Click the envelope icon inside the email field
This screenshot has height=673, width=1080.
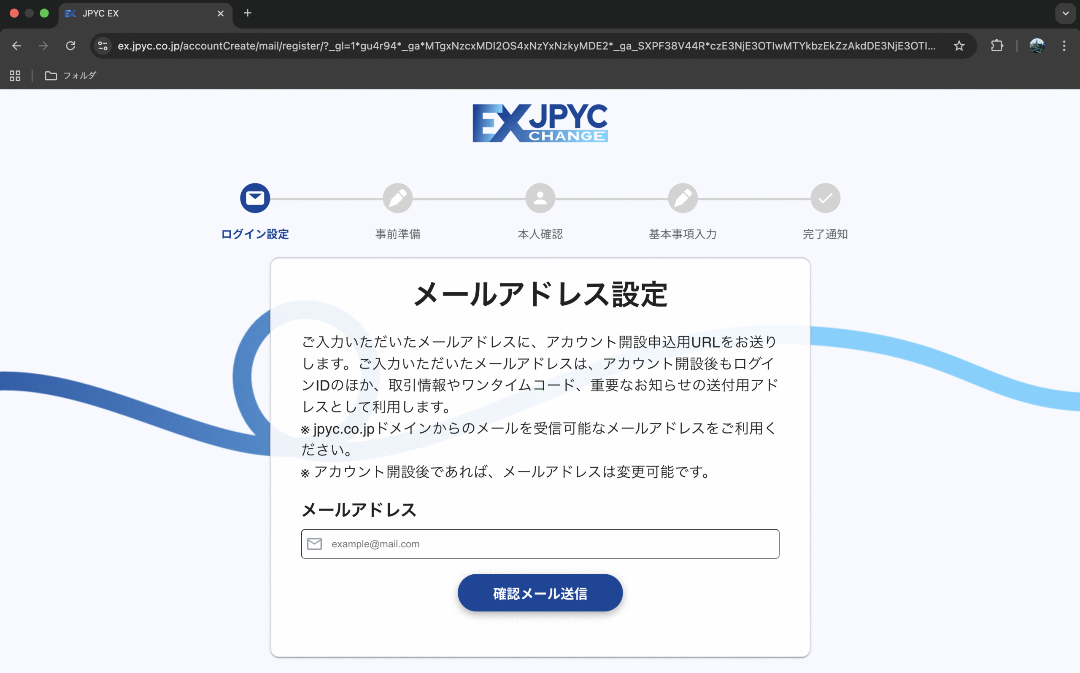tap(314, 544)
